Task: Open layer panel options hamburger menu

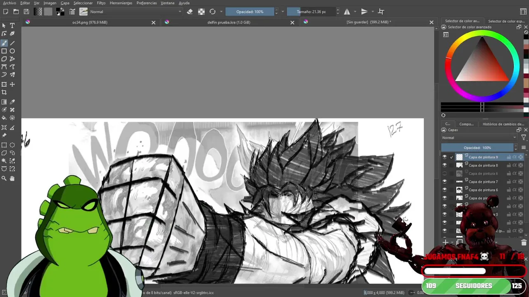Action: tap(524, 148)
